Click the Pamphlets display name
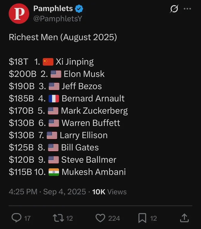The height and width of the screenshot is (229, 201). pos(53,8)
